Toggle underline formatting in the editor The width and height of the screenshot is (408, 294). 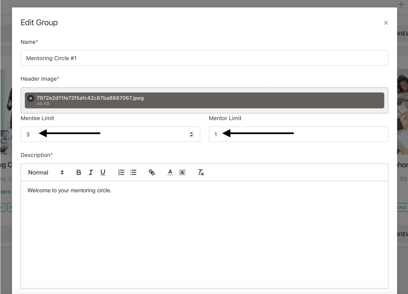(103, 172)
